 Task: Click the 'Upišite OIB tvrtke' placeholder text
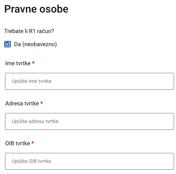pyautogui.click(x=31, y=161)
